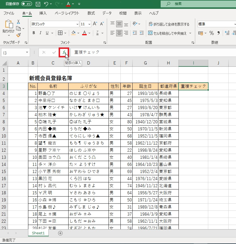This screenshot has height=244, width=236.
Task: Click the Save icon in title bar
Action: point(38,4)
